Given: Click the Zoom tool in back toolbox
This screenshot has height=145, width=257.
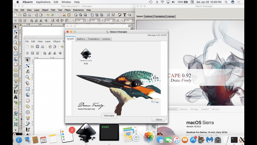Looking at the screenshot, I should click(16, 43).
